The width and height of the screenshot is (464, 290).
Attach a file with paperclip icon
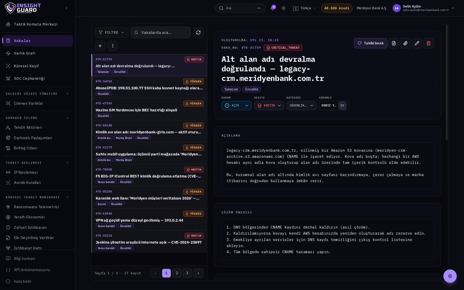point(405,43)
